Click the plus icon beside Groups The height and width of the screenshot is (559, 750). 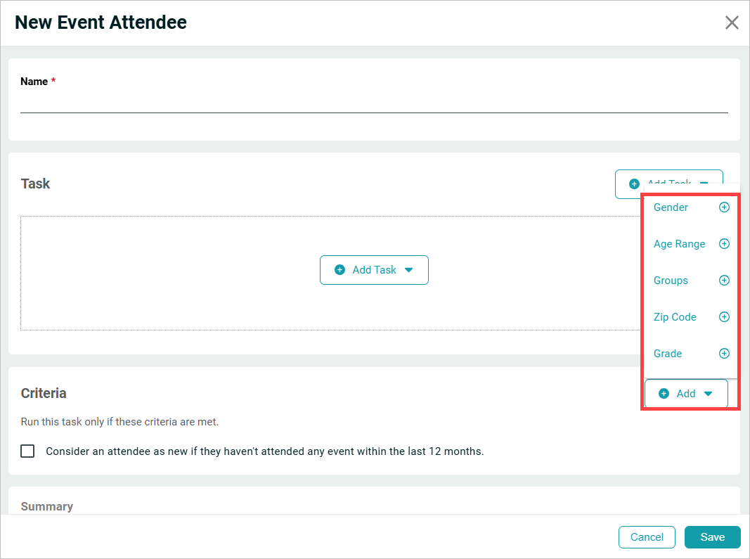click(724, 281)
